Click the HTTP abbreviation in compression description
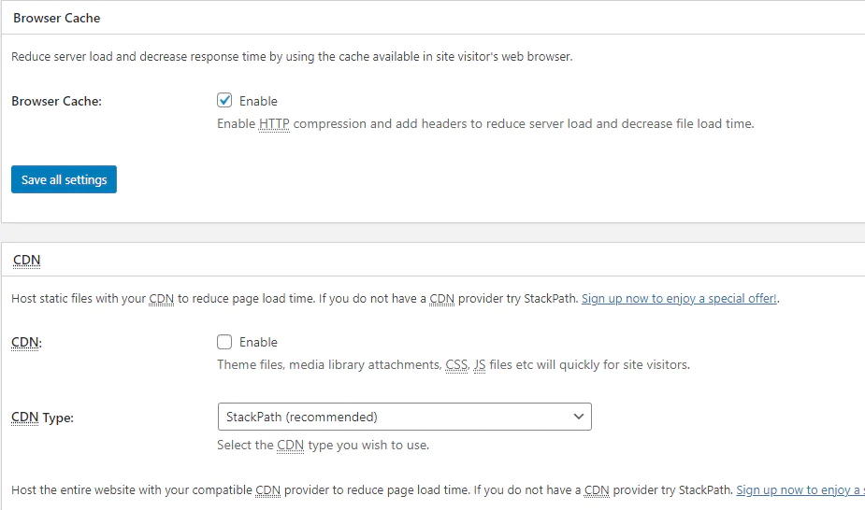865x510 pixels. click(274, 124)
